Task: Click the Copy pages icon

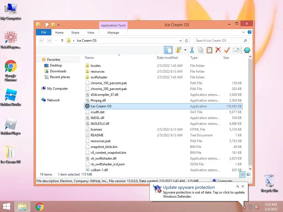Action: point(201,50)
